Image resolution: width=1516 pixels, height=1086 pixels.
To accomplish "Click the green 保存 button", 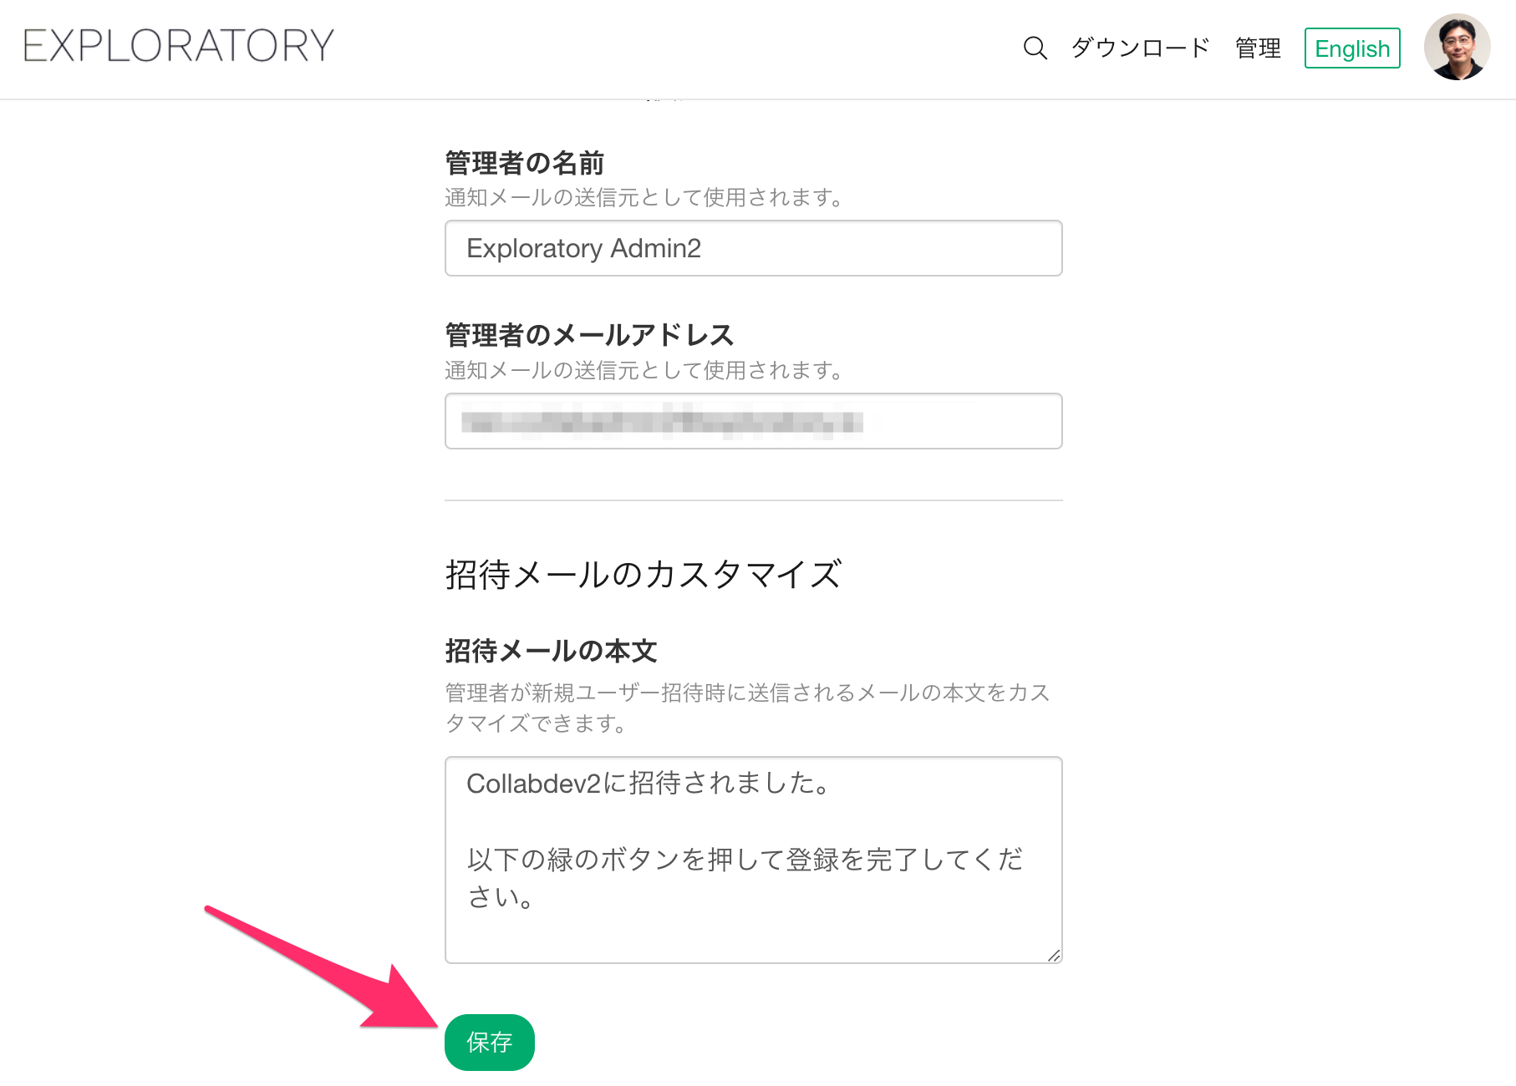I will [x=490, y=1042].
